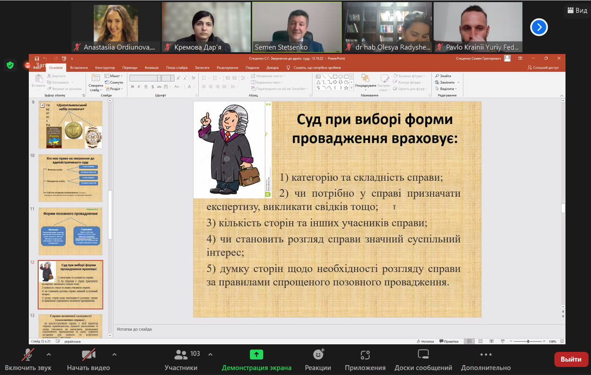The height and width of the screenshot is (375, 591).
Task: Expand audio options arrow next to microphone
Action: click(x=48, y=354)
